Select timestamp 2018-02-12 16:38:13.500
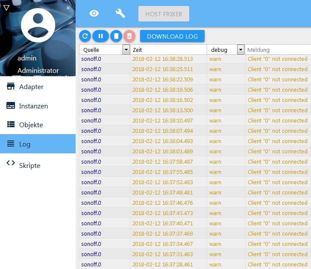 coord(162,111)
